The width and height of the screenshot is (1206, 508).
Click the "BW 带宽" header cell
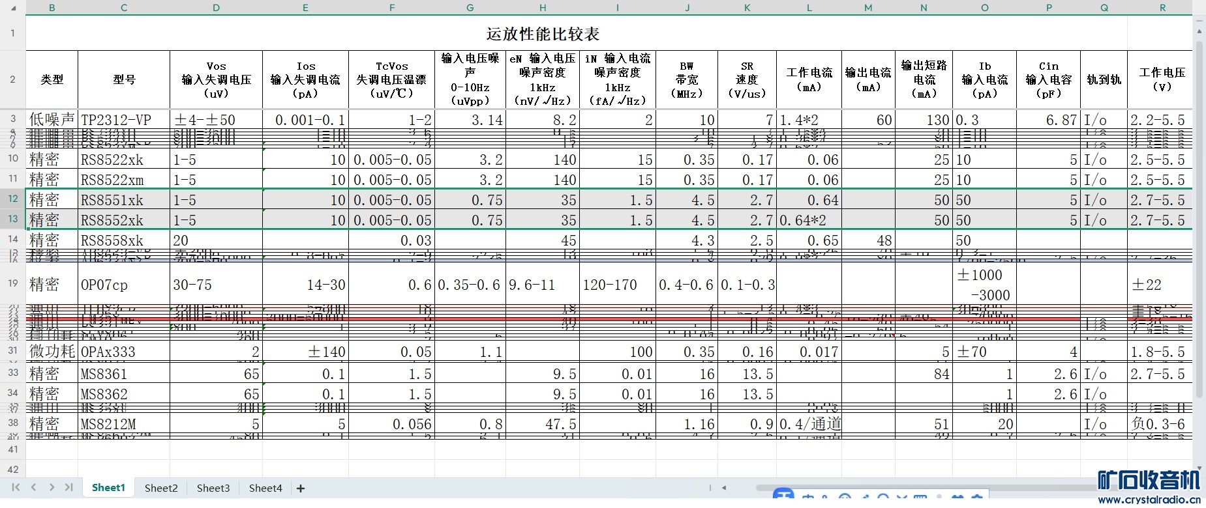(687, 79)
